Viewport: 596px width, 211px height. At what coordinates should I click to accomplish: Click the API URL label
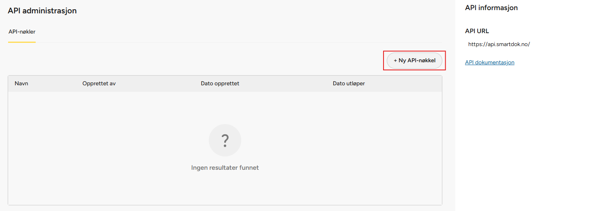click(477, 31)
